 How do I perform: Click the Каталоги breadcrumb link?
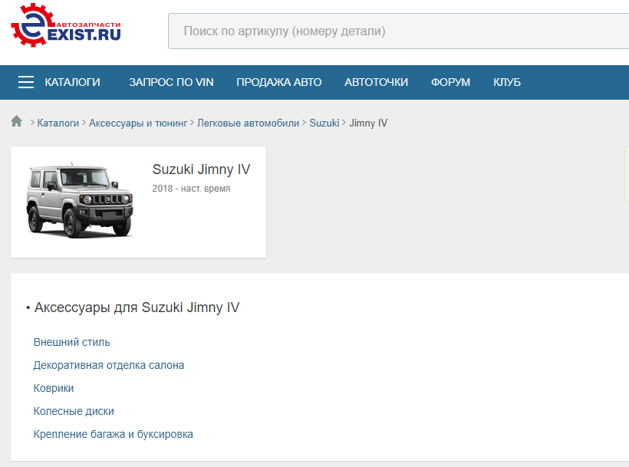pos(58,123)
